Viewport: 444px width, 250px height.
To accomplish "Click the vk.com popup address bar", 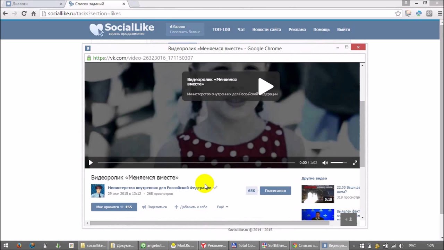I will 225,58.
